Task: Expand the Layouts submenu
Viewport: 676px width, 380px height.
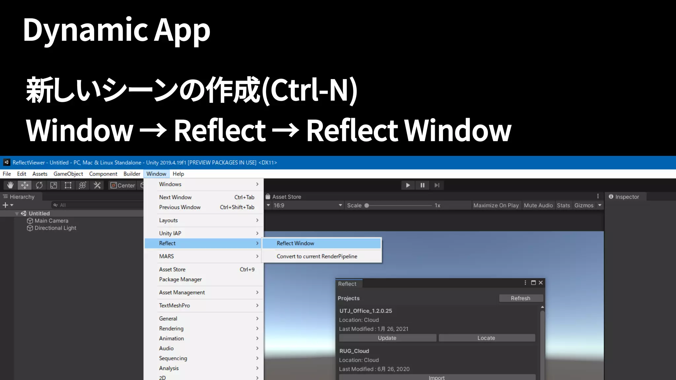Action: coord(204,220)
